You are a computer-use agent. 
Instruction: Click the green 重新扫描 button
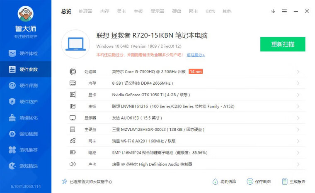click(x=283, y=44)
